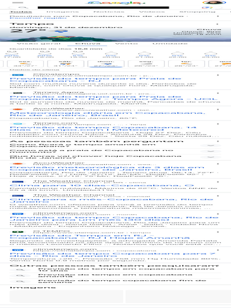Open Google Lens camera search icon
231x308 pixels.
pyautogui.click(x=207, y=8)
